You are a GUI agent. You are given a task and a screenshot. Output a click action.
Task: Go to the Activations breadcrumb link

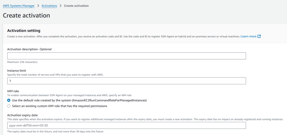point(49,6)
